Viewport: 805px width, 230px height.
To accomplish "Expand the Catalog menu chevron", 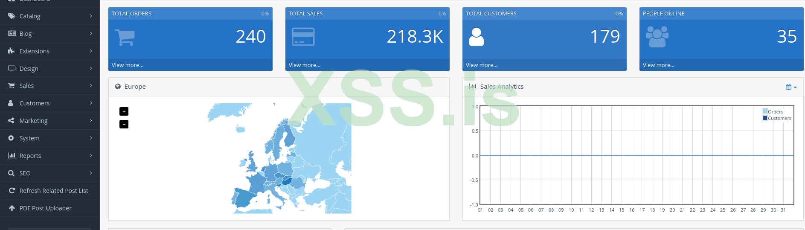I will point(91,16).
